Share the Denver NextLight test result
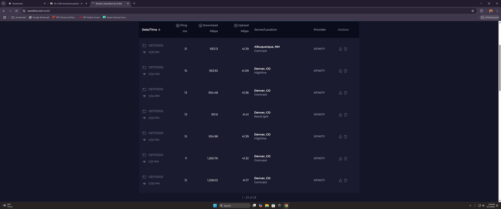 (x=341, y=114)
